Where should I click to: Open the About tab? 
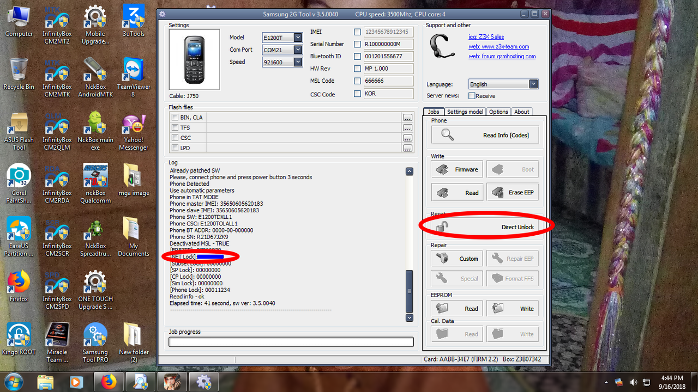click(x=522, y=112)
